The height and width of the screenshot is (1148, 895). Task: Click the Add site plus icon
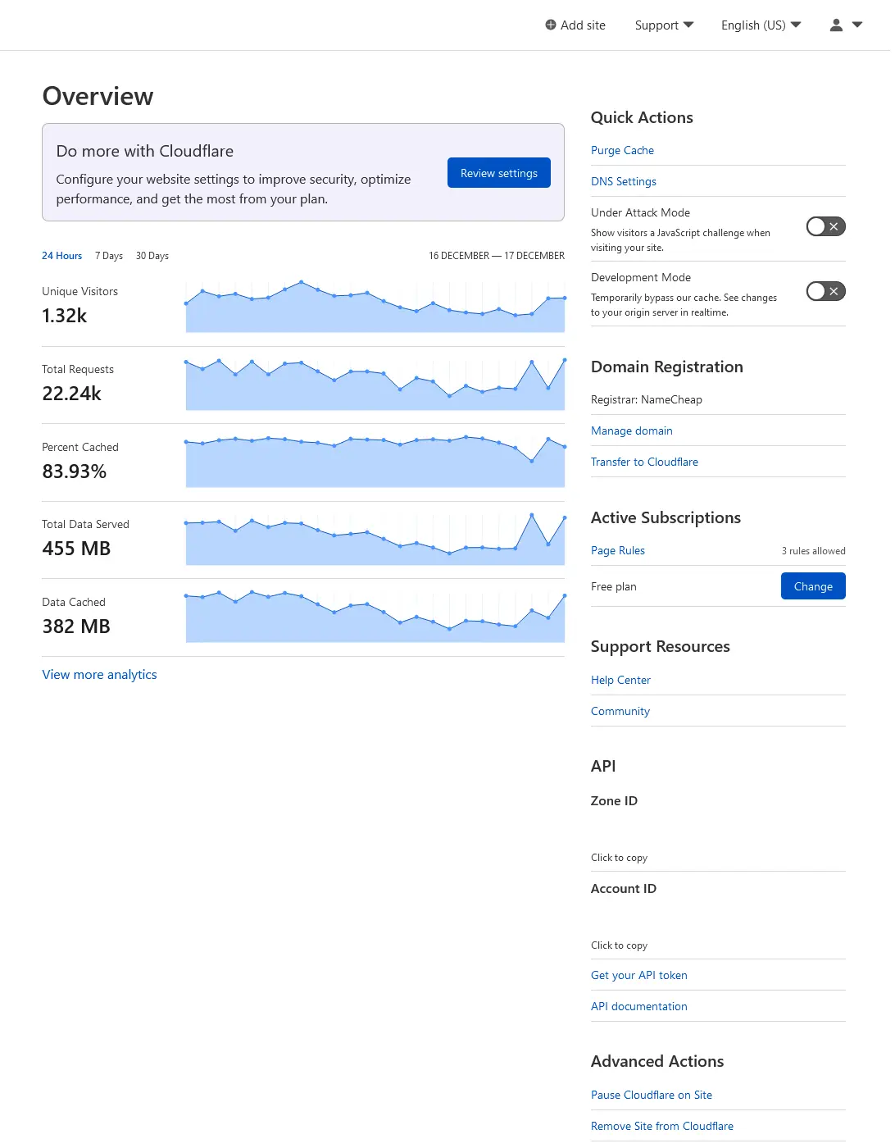tap(551, 25)
